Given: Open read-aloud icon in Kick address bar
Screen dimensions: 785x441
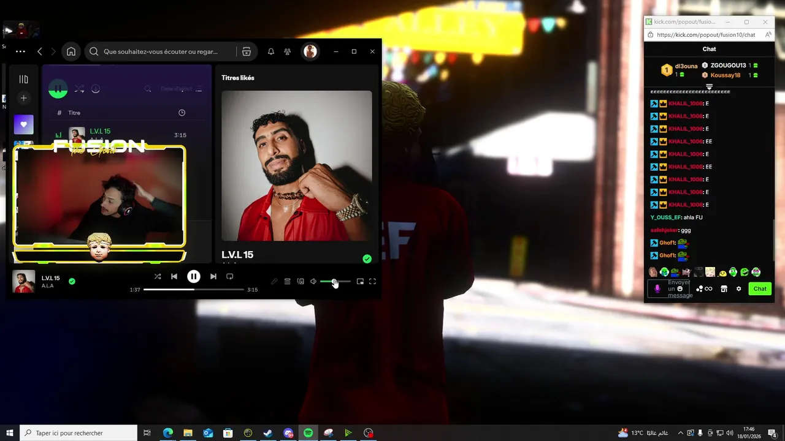Looking at the screenshot, I should pyautogui.click(x=768, y=35).
